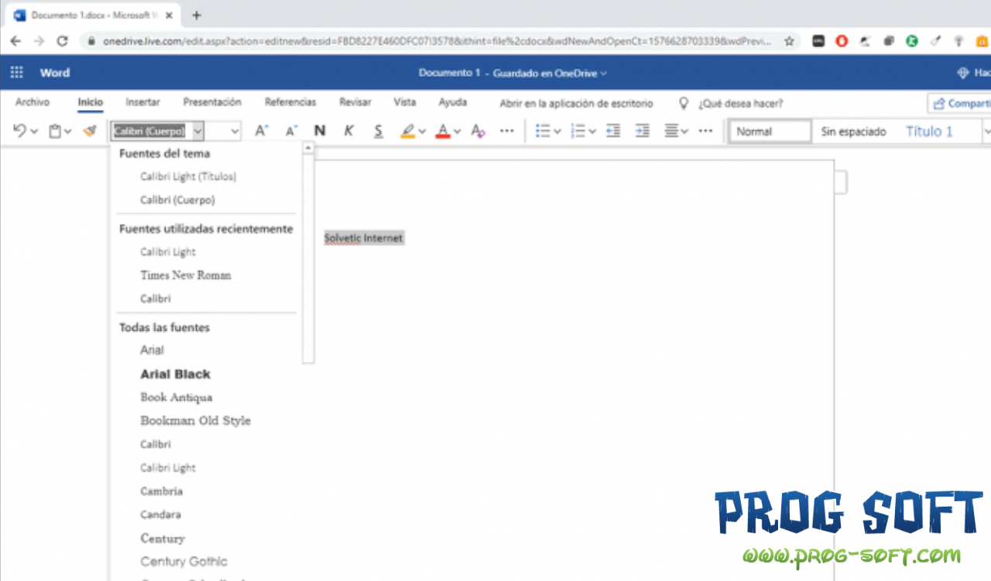Click Abrir en la aplicación de escritorio
The width and height of the screenshot is (991, 581).
click(x=576, y=103)
